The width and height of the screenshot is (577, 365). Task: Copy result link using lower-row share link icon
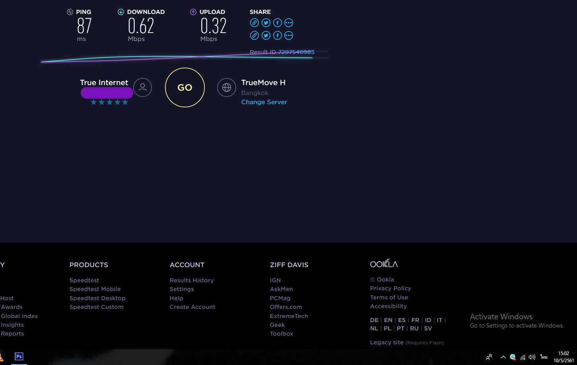(255, 35)
